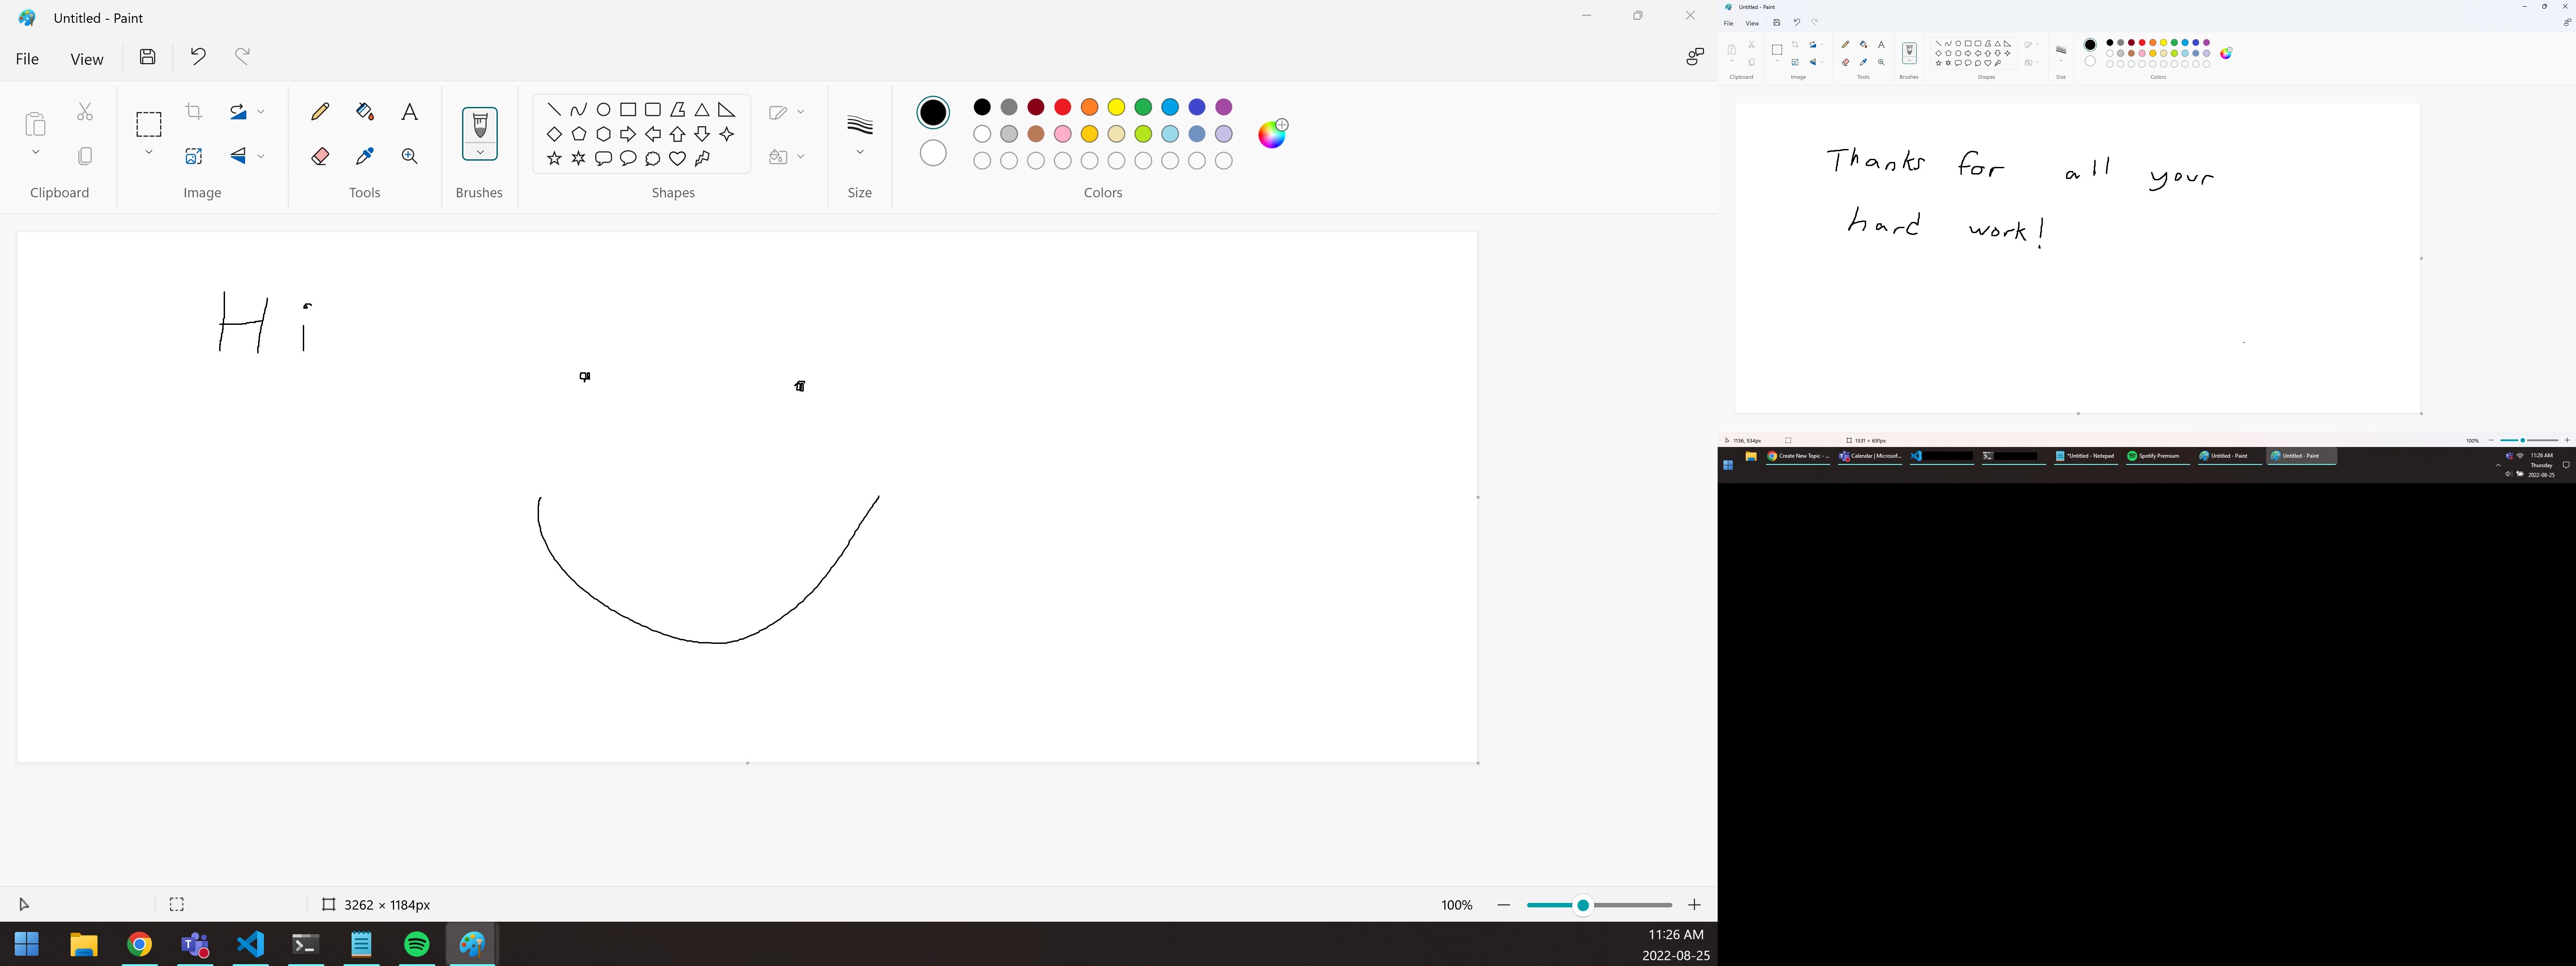Zoom in with plus button in 'Hi' Paint window
The width and height of the screenshot is (2576, 966).
pyautogui.click(x=1694, y=905)
